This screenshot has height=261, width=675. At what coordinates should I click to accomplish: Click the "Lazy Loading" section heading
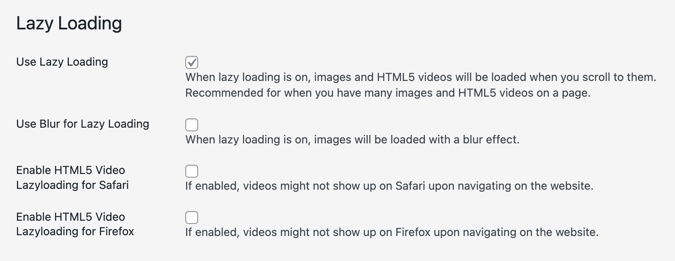(69, 23)
